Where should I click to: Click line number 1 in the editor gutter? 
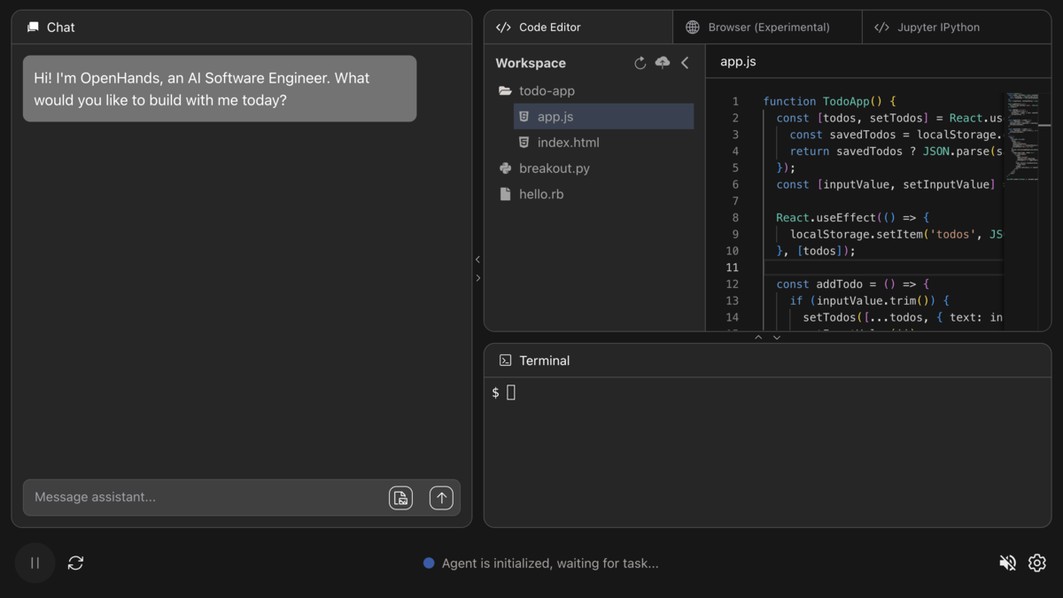tap(735, 102)
